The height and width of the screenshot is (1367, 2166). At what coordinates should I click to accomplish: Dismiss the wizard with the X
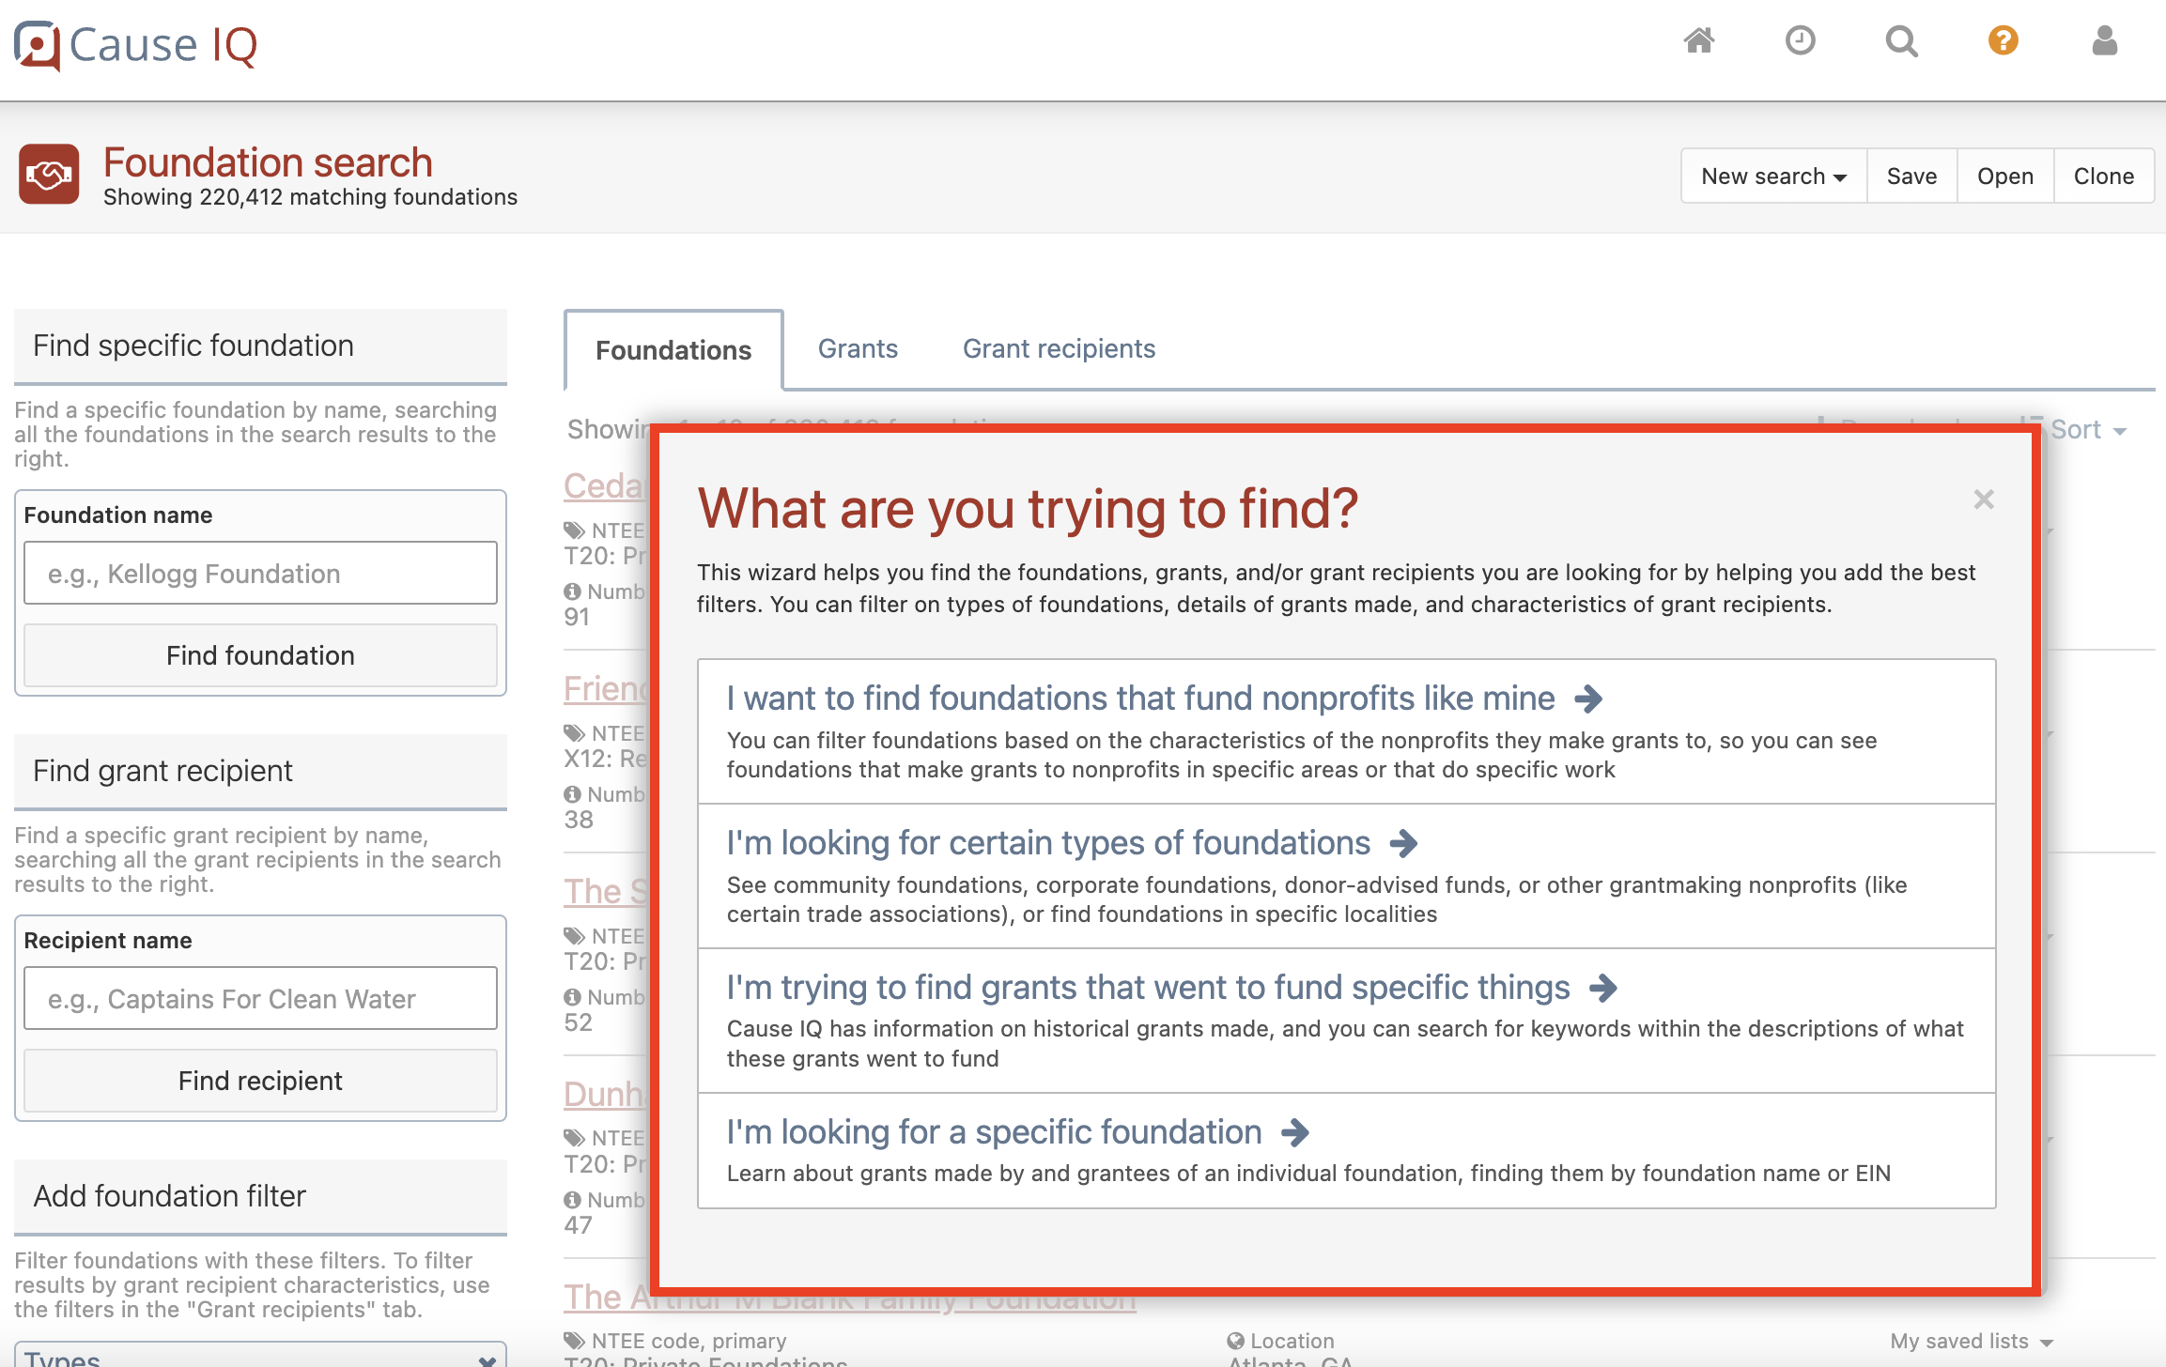(x=1983, y=499)
